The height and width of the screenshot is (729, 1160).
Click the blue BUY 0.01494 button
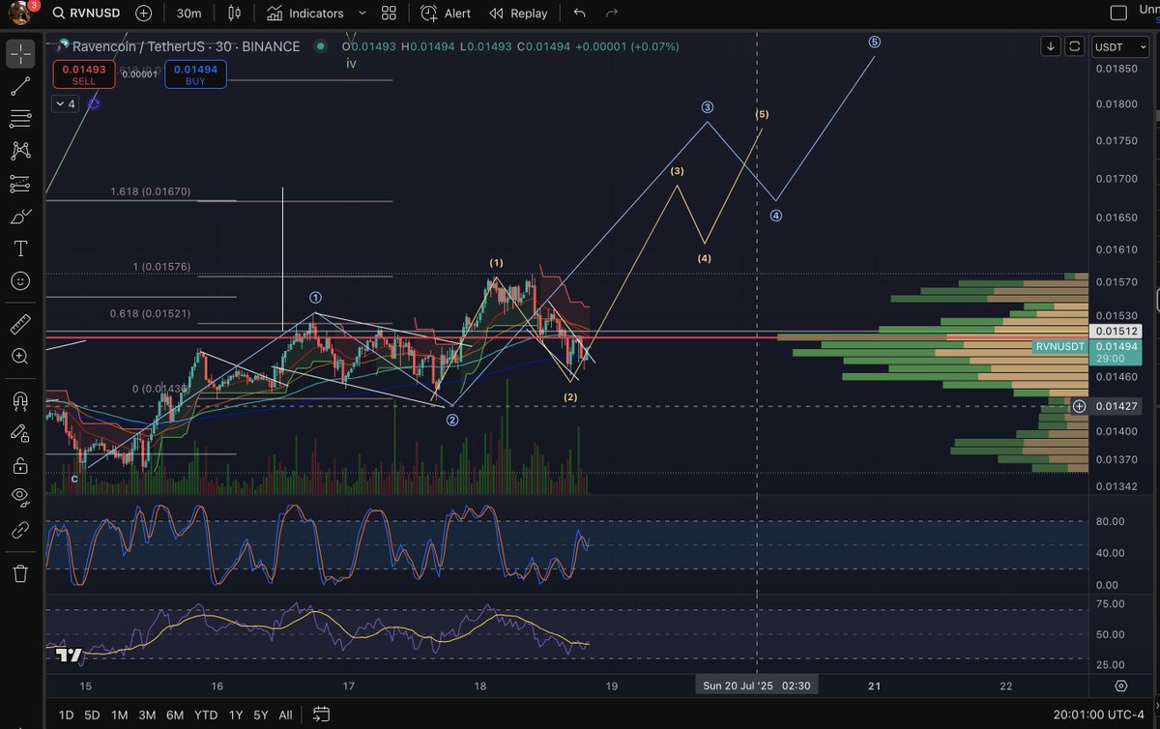pyautogui.click(x=195, y=74)
